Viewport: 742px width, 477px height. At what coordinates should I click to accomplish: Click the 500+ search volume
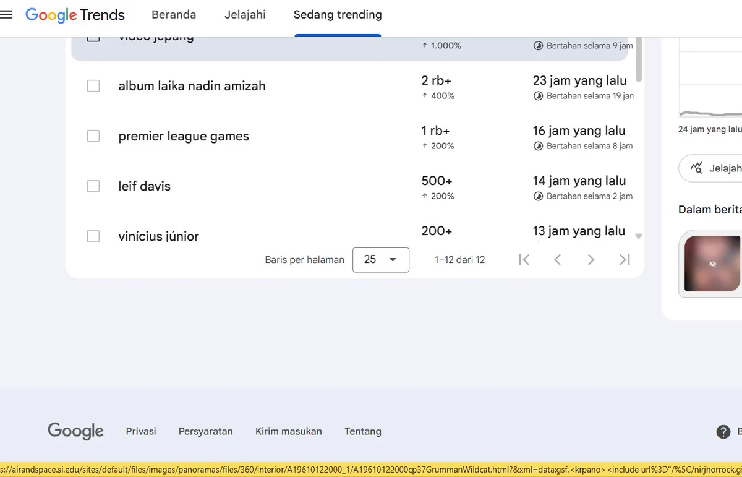pyautogui.click(x=437, y=181)
